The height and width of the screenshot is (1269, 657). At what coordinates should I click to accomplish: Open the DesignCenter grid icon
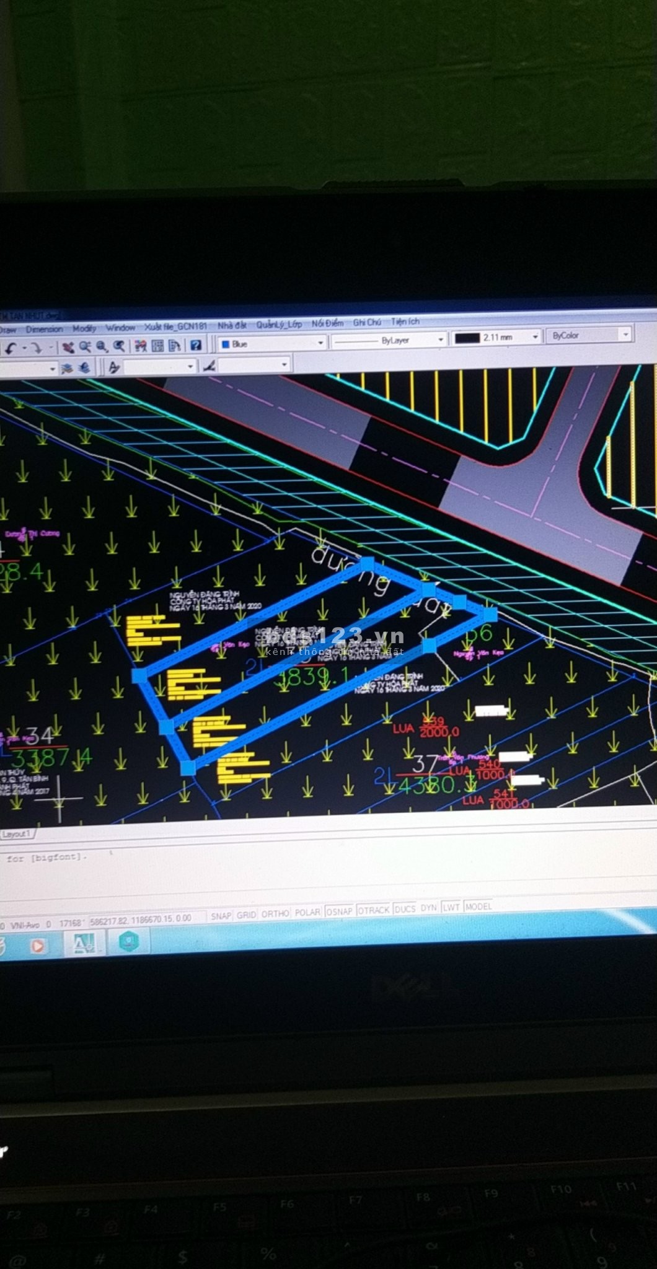158,346
